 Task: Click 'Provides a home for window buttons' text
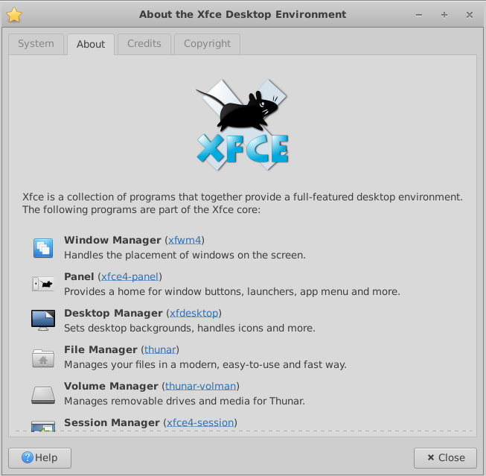pos(232,292)
